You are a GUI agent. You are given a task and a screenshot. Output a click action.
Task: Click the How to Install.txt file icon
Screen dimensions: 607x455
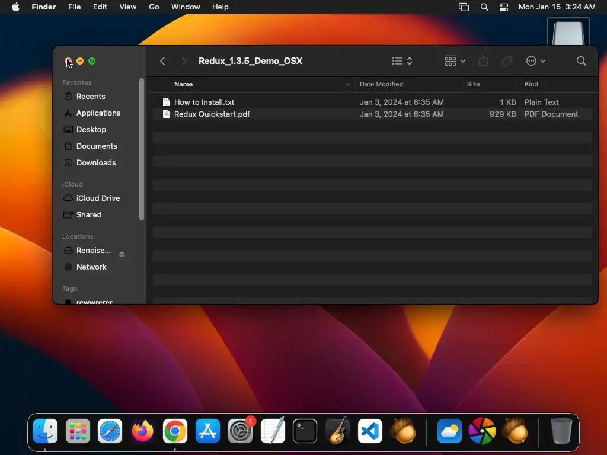(x=166, y=102)
